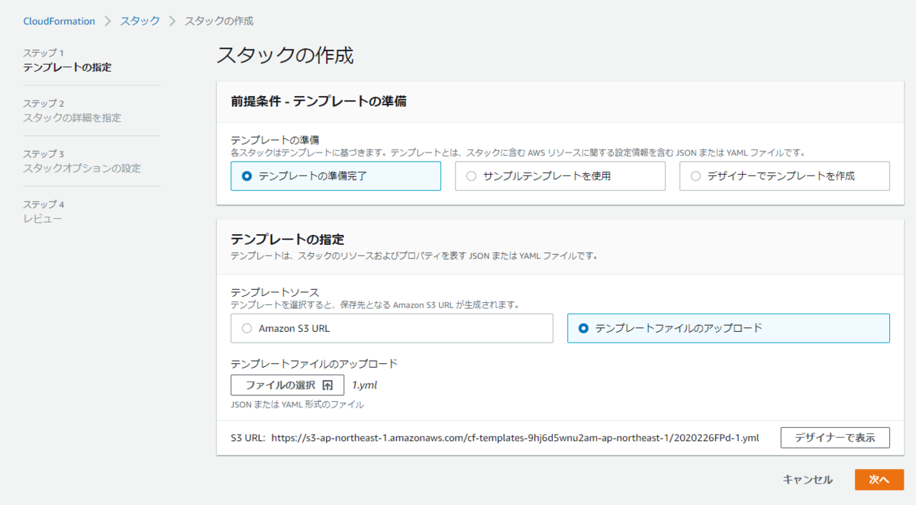Click the ファイルの選択 file chooser button
The height and width of the screenshot is (505, 916).
287,384
